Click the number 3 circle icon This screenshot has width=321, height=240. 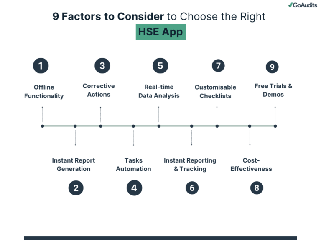point(102,66)
